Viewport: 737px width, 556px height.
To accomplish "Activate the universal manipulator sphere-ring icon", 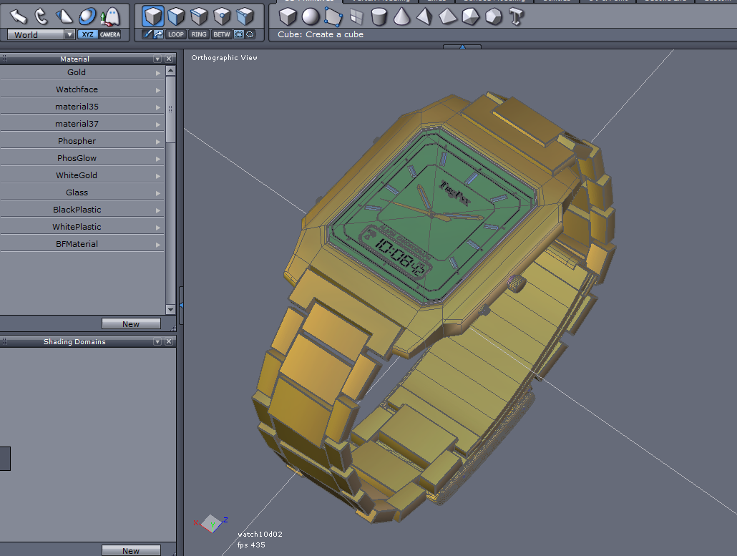I will click(x=87, y=17).
